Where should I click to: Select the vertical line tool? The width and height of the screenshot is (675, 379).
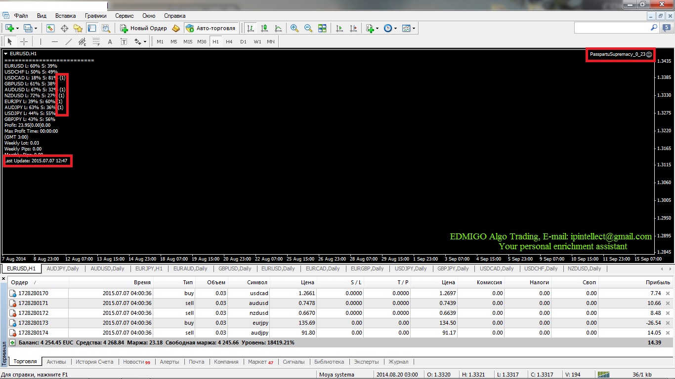point(41,41)
